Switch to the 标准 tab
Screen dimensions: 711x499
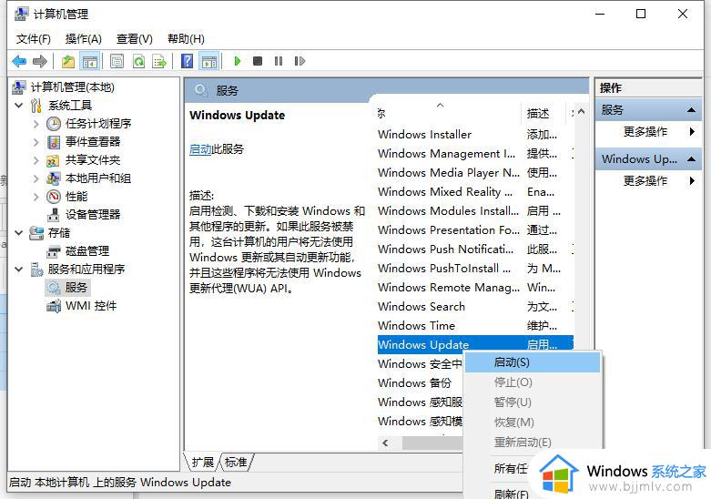click(236, 462)
